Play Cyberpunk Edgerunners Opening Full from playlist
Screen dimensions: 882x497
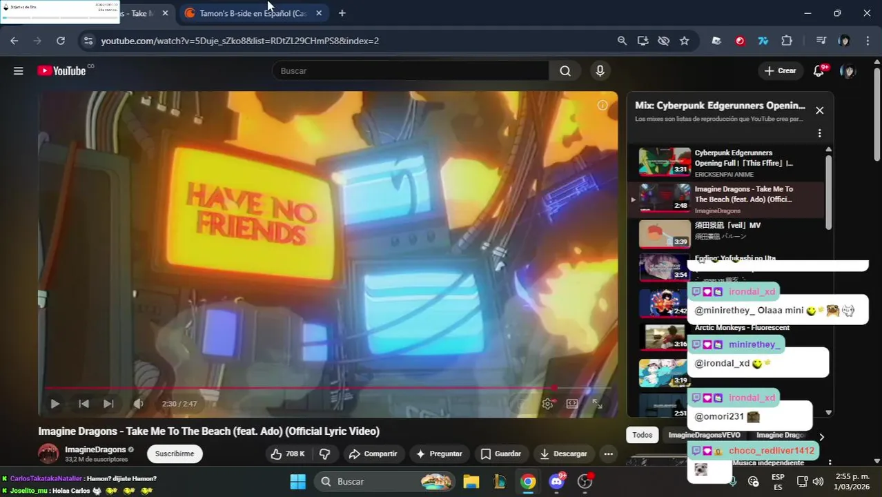point(727,163)
